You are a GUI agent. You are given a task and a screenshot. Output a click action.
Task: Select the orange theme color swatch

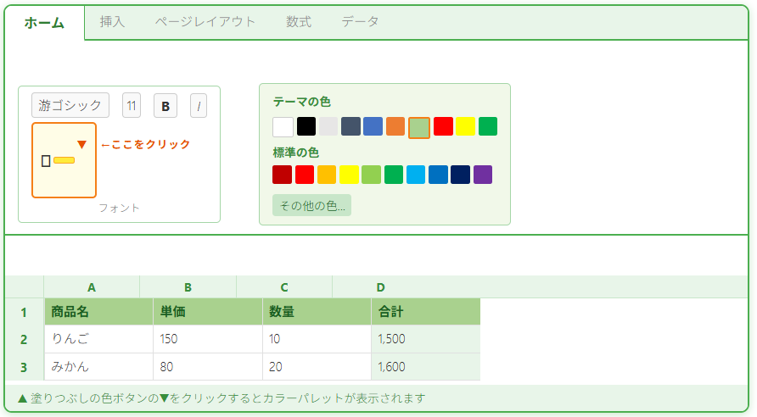pyautogui.click(x=395, y=127)
